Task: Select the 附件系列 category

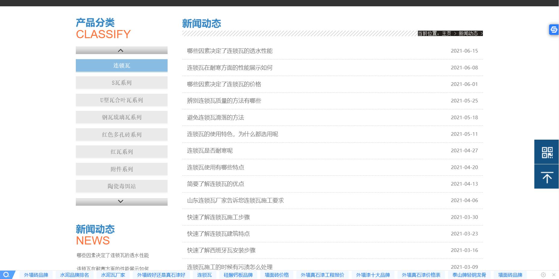Action: [122, 169]
